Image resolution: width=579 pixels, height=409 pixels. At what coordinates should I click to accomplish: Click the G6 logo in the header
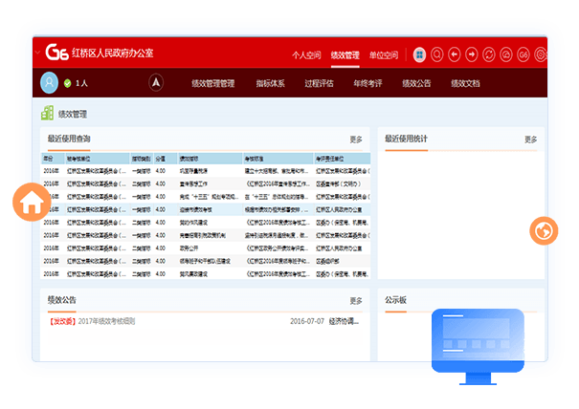56,52
